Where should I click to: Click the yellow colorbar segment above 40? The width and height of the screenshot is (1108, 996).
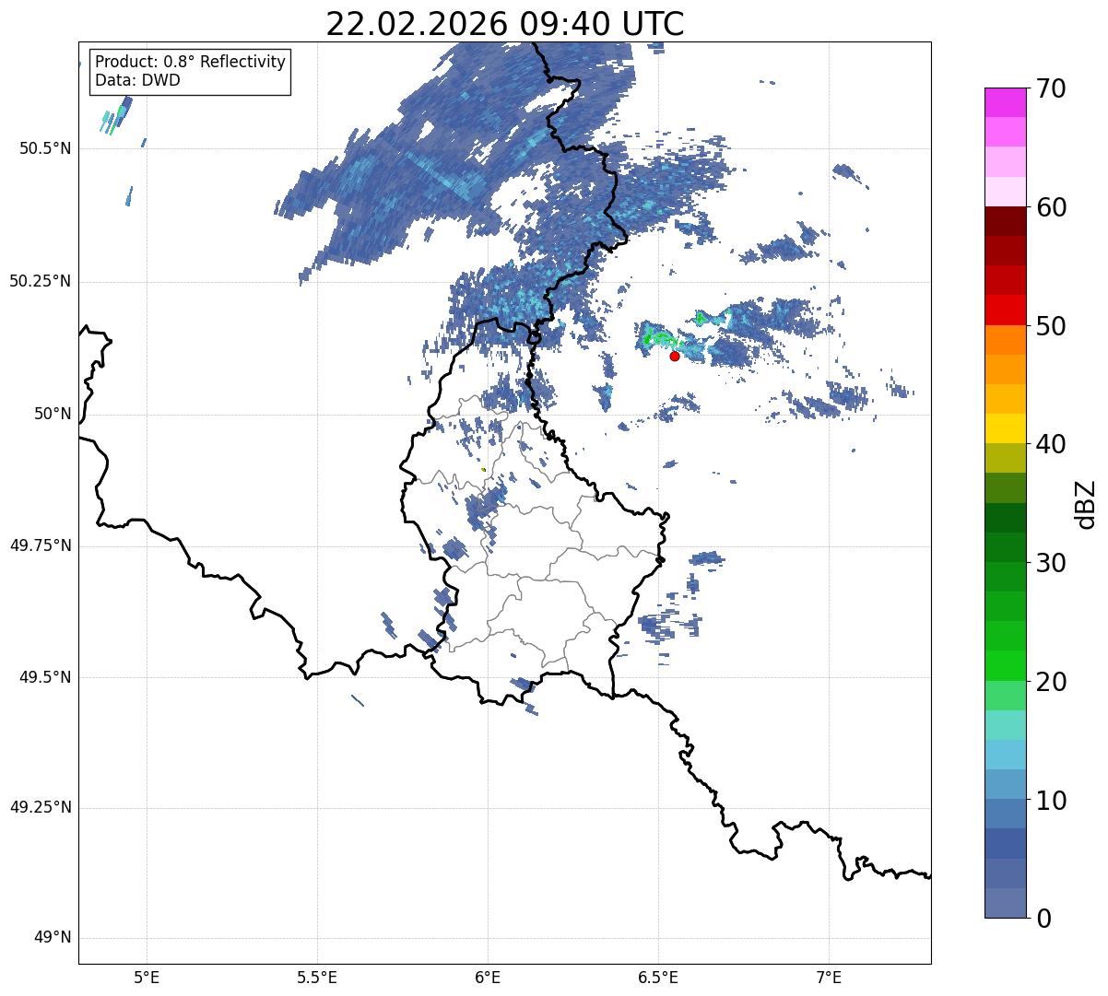pyautogui.click(x=1006, y=428)
